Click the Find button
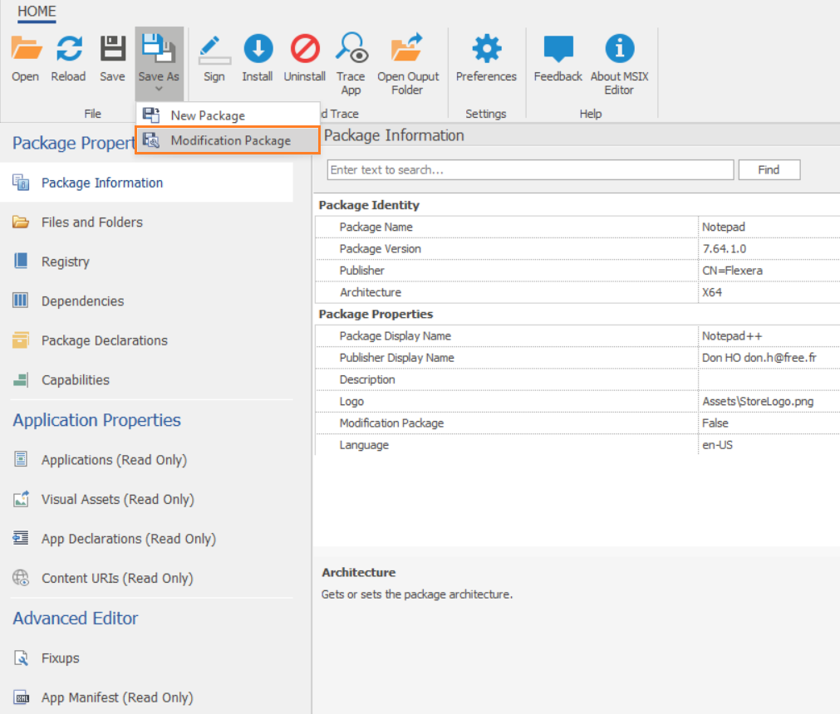The width and height of the screenshot is (840, 714). point(769,169)
